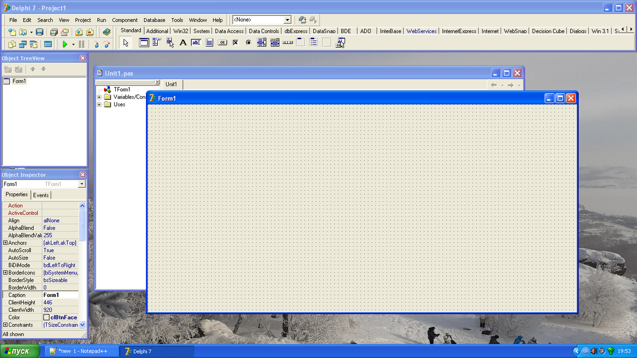The image size is (637, 358).
Task: Expand the Uses node in code explorer
Action: click(x=99, y=104)
